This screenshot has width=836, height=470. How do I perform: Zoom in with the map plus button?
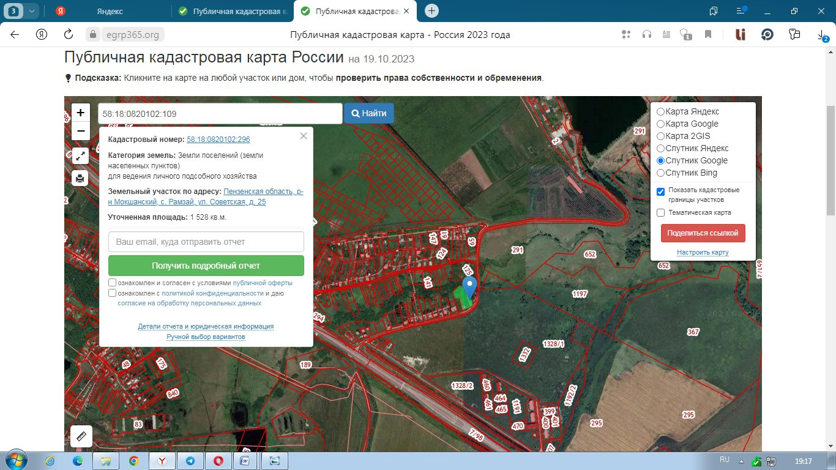[x=80, y=113]
